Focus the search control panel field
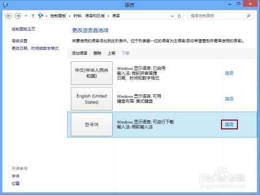Viewport: 260px width, 195px height. point(218,16)
